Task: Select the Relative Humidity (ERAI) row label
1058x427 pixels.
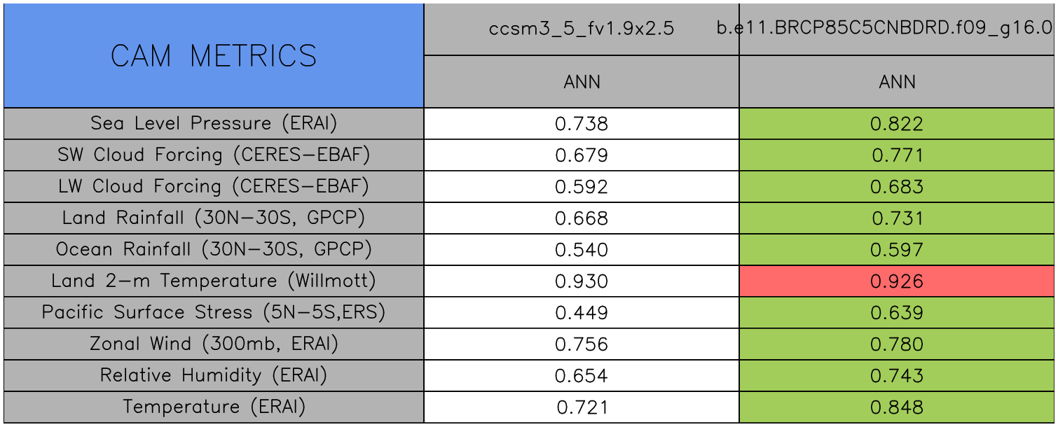Action: click(x=214, y=375)
